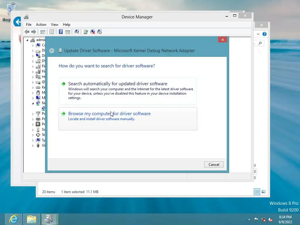Click the greyed back arrow in driver dialog
This screenshot has width=300, height=225.
[x=52, y=51]
